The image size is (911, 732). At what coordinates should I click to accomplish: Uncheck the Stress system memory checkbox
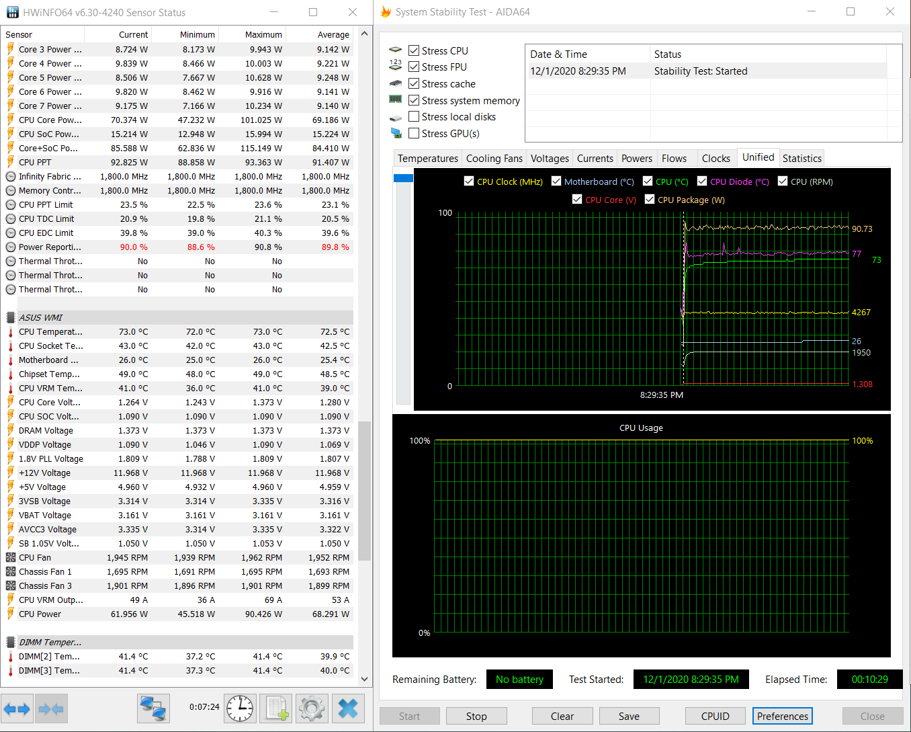tap(414, 100)
